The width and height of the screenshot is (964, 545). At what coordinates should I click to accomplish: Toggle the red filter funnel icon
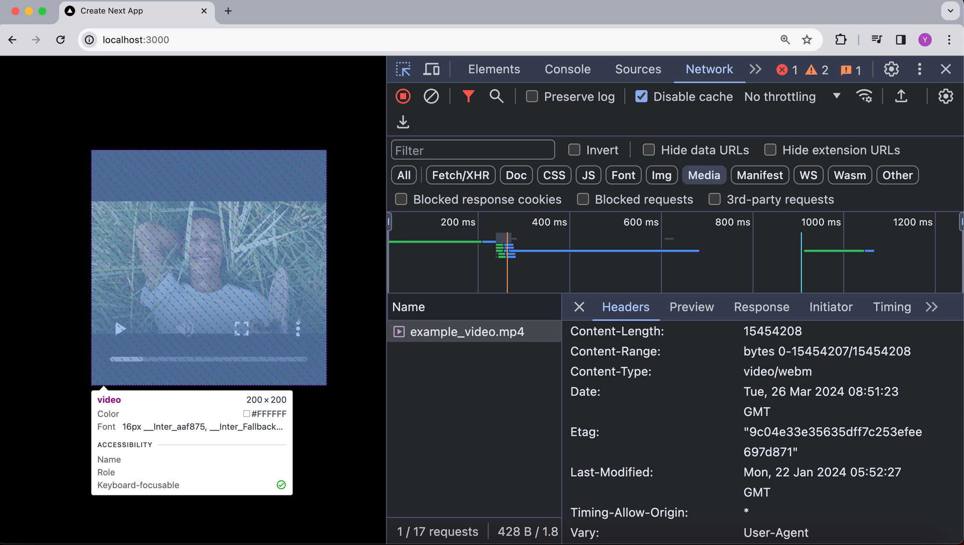[468, 96]
